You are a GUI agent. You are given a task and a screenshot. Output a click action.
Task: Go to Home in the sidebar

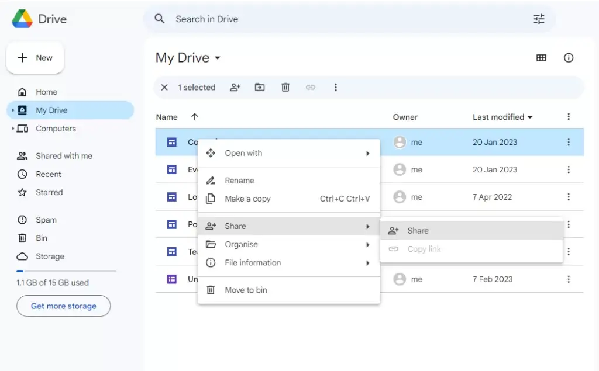pyautogui.click(x=70, y=92)
